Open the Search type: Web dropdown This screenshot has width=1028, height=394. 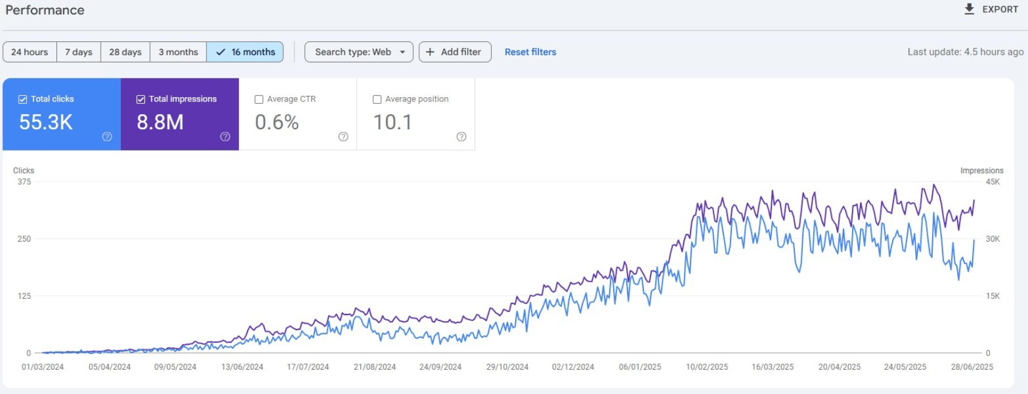pyautogui.click(x=359, y=52)
